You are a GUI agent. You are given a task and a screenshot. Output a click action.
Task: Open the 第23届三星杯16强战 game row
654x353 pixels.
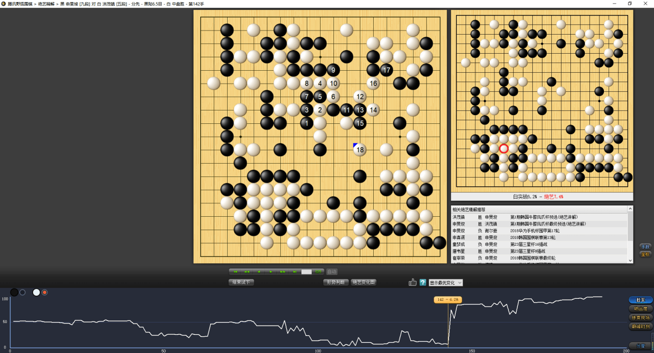coord(539,244)
